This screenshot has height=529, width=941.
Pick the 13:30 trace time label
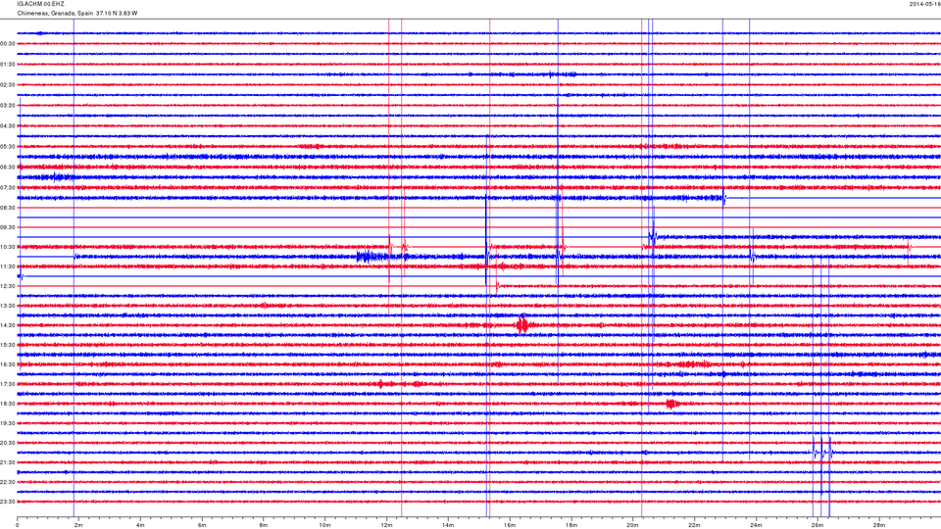[8, 306]
